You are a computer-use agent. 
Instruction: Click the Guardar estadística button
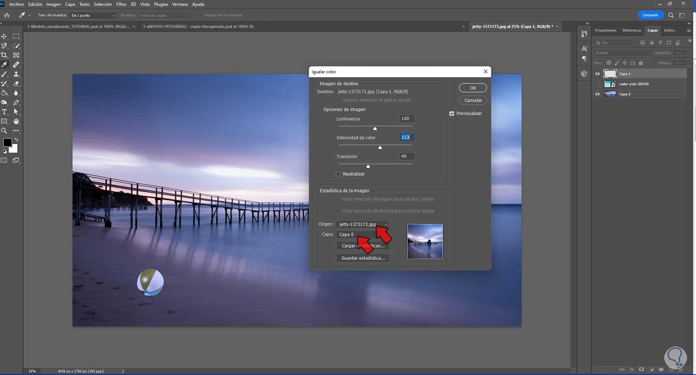click(363, 258)
